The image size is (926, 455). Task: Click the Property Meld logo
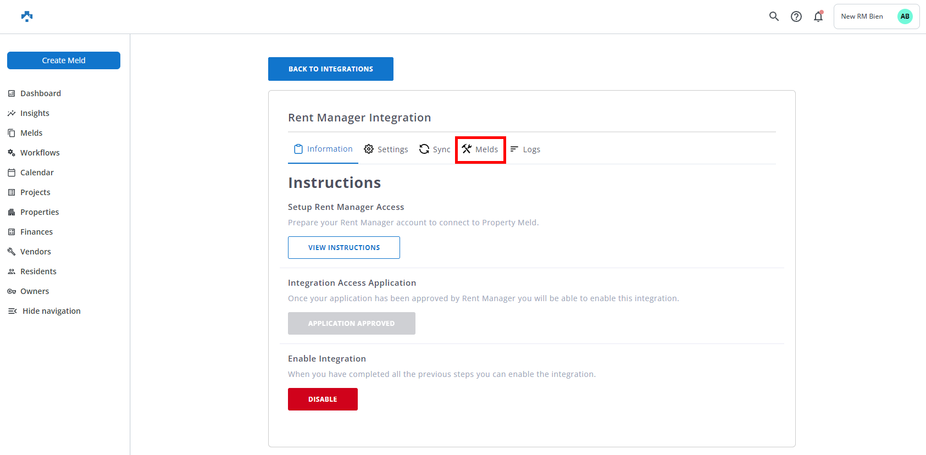coord(27,16)
